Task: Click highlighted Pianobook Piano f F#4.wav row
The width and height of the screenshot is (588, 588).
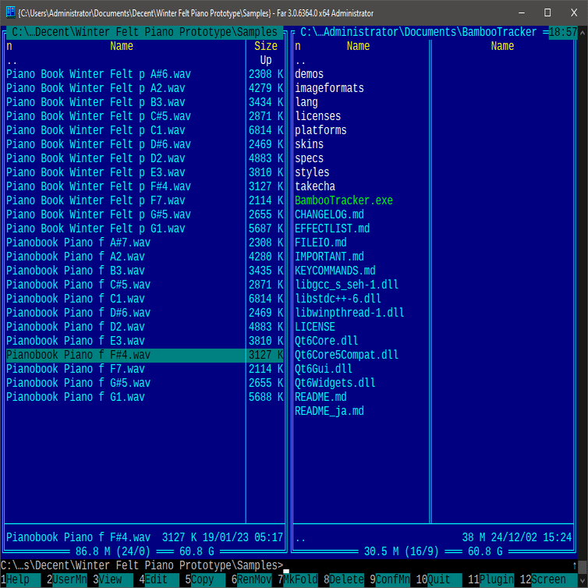Action: 144,355
